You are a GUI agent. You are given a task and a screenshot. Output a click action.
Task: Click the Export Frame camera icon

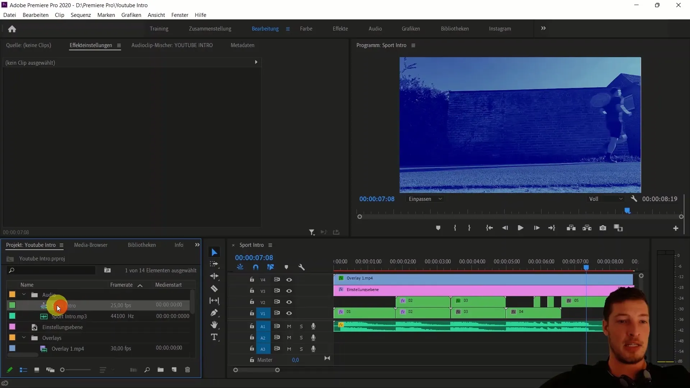click(603, 228)
